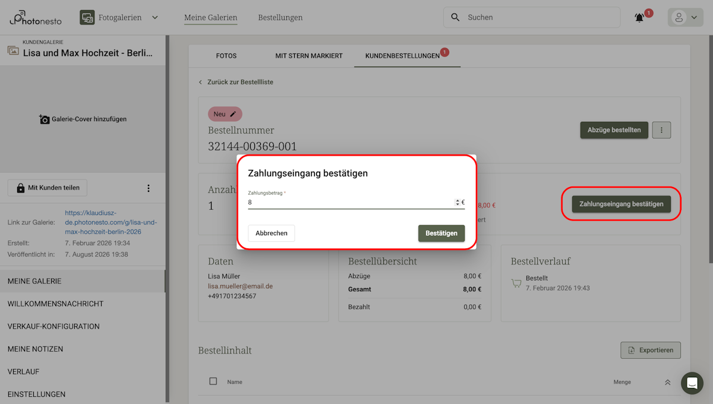713x404 pixels.
Task: Open the Fotogalerien module icon
Action: pyautogui.click(x=87, y=17)
